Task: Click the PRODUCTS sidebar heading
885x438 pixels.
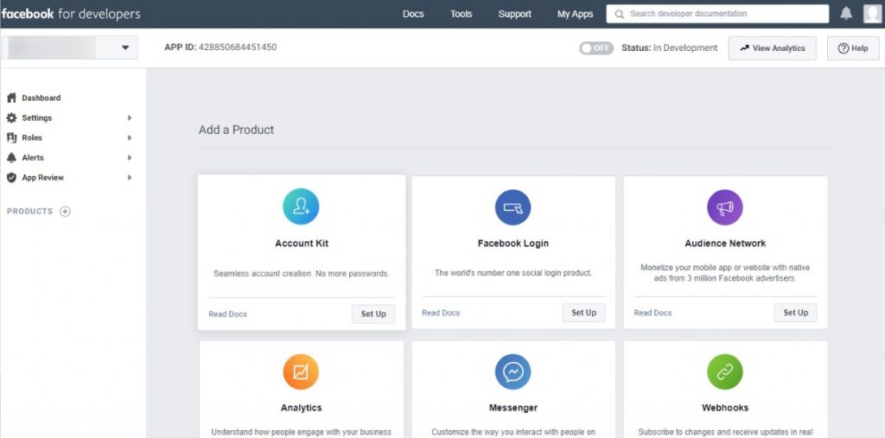Action: click(30, 211)
